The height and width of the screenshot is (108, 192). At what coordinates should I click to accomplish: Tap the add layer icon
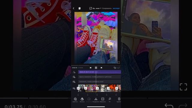tap(74, 82)
